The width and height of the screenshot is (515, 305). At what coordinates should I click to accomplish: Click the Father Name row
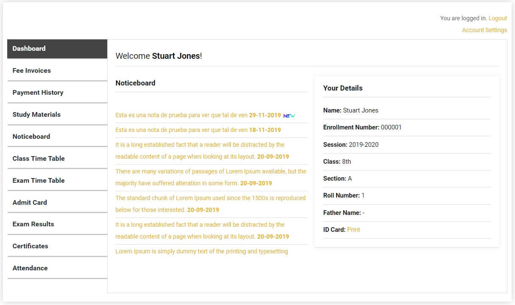(x=407, y=213)
